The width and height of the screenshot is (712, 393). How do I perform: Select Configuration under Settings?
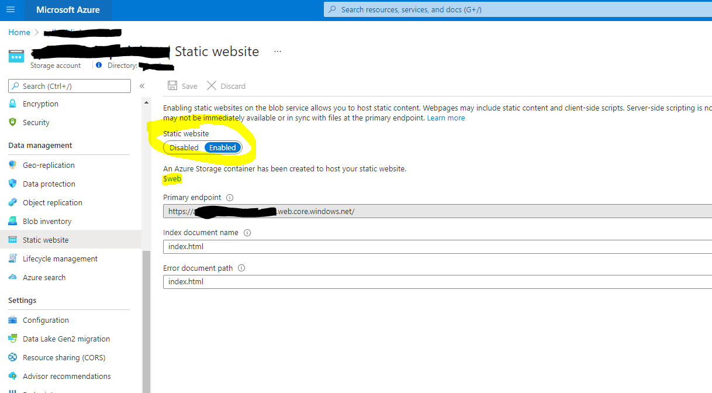tap(45, 320)
